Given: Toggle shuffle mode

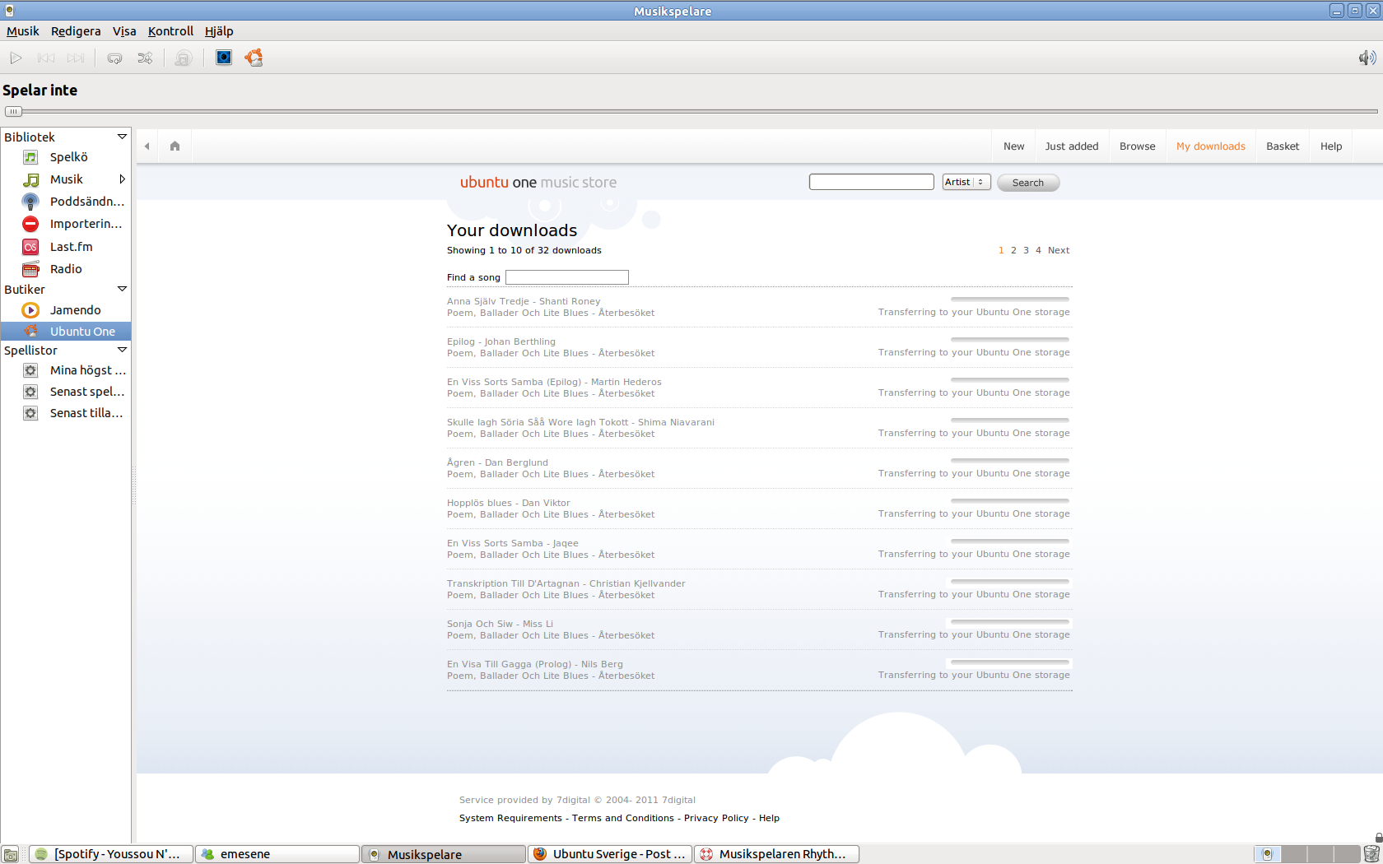Looking at the screenshot, I should (x=145, y=58).
